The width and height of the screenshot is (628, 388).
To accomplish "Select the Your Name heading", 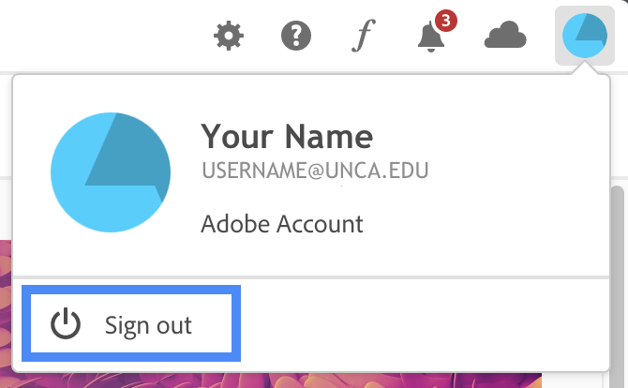I will coord(287,138).
